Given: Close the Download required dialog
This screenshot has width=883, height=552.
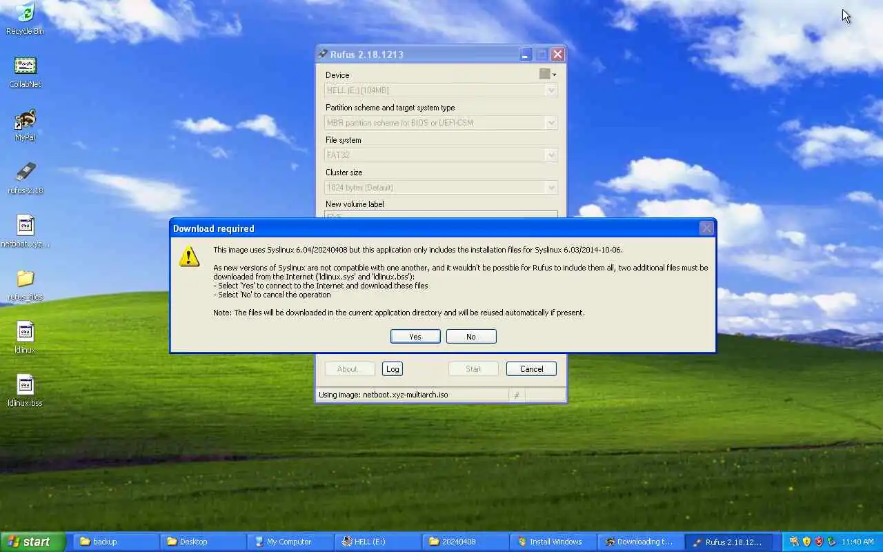Looking at the screenshot, I should click(x=706, y=228).
